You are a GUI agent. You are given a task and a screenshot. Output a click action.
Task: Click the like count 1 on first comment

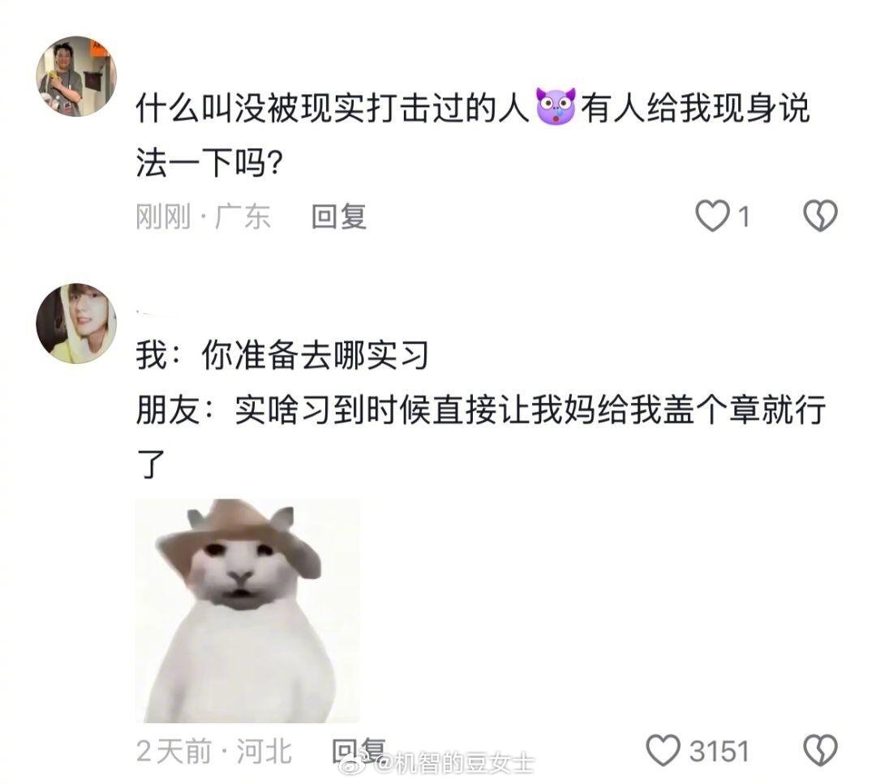click(744, 216)
